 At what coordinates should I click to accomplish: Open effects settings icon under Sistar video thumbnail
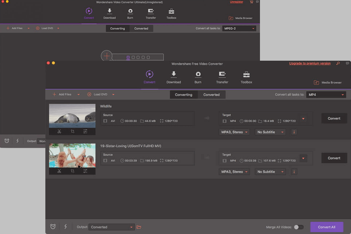point(85,171)
